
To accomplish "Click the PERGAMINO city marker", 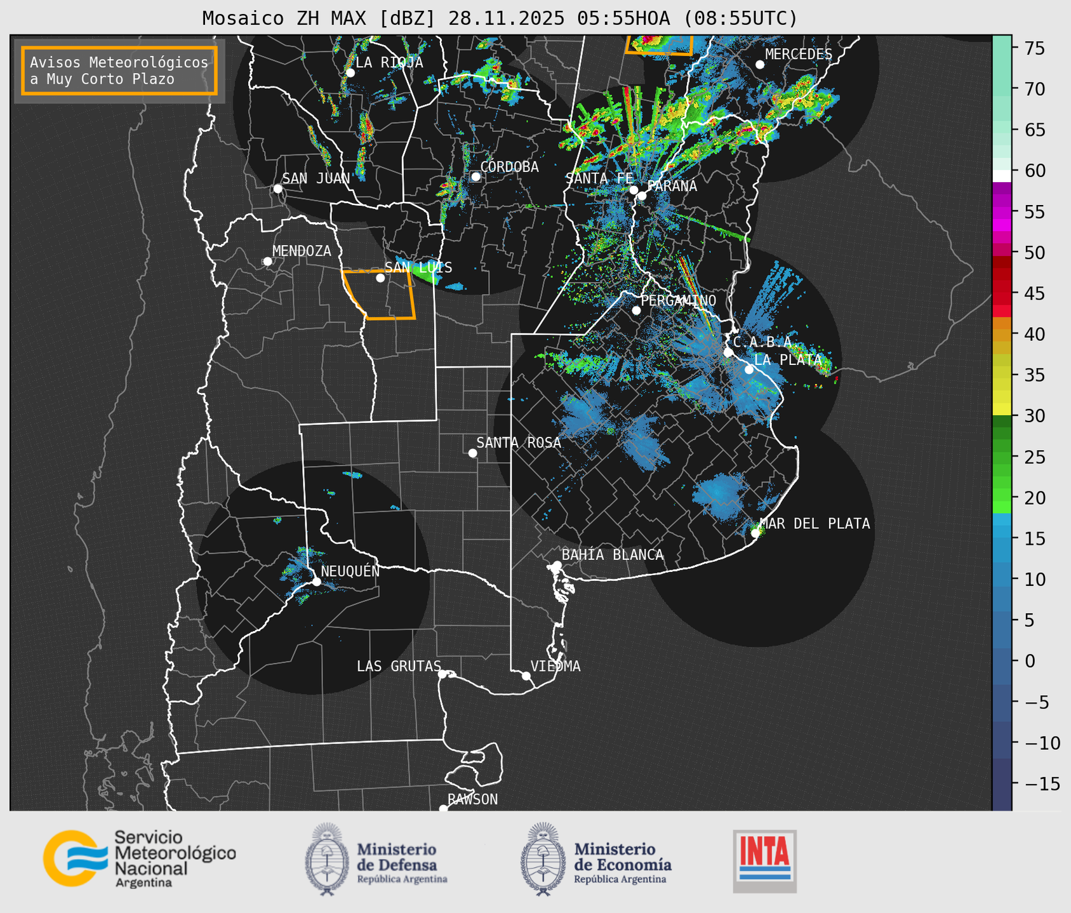I will tap(636, 310).
